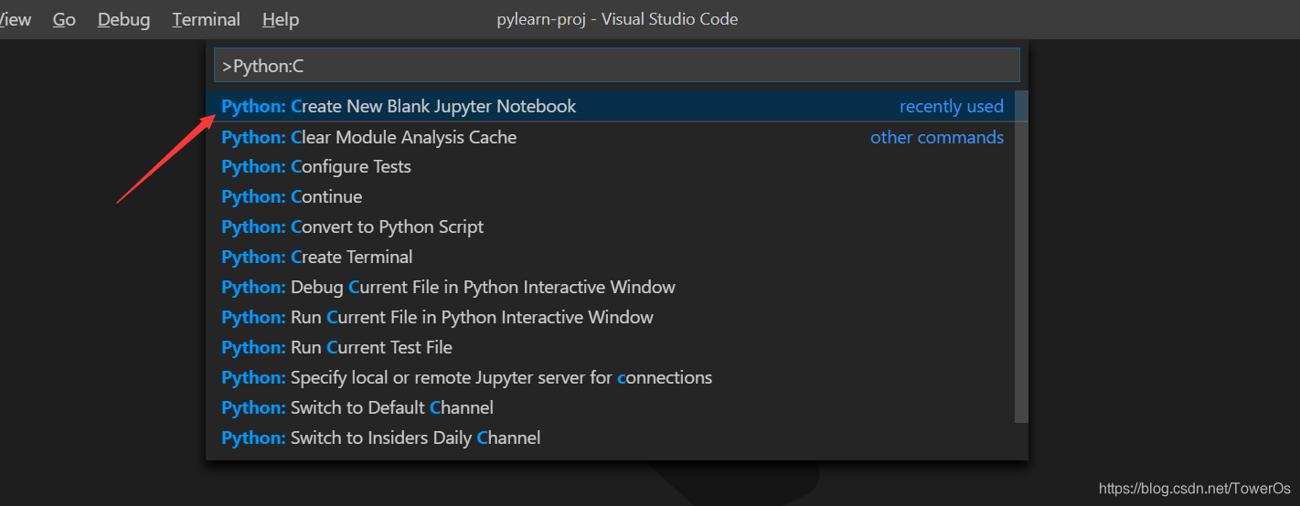Choose Python: Configure Tests command

[316, 167]
